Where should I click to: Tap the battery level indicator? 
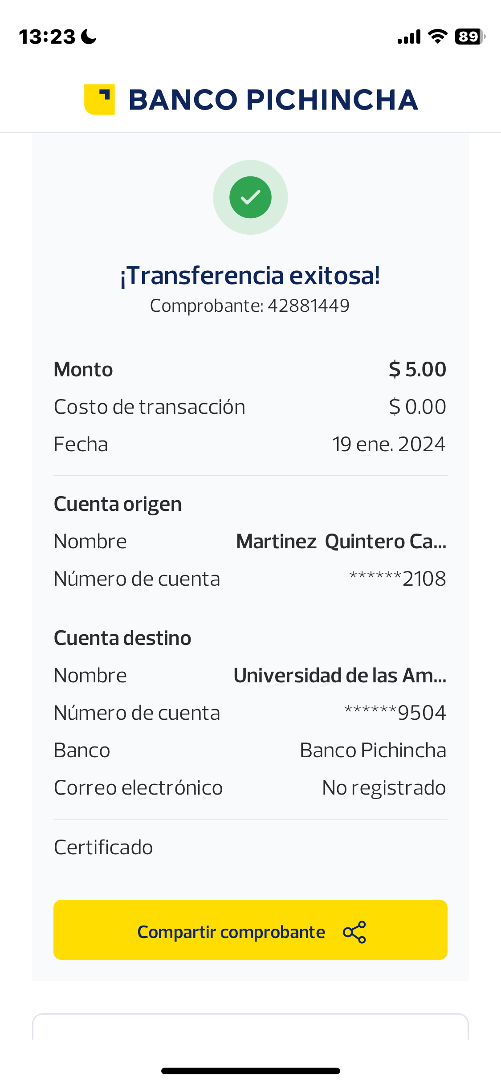pyautogui.click(x=469, y=37)
